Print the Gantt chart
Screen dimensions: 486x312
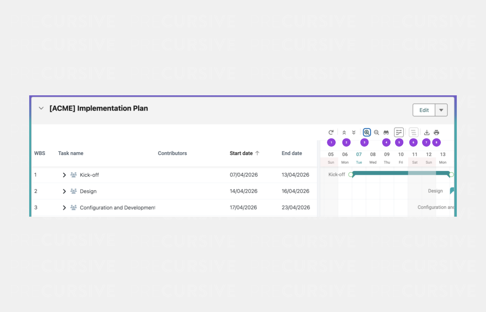(x=436, y=132)
